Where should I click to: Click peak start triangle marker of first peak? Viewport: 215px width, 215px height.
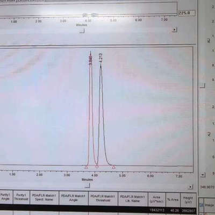(86, 167)
